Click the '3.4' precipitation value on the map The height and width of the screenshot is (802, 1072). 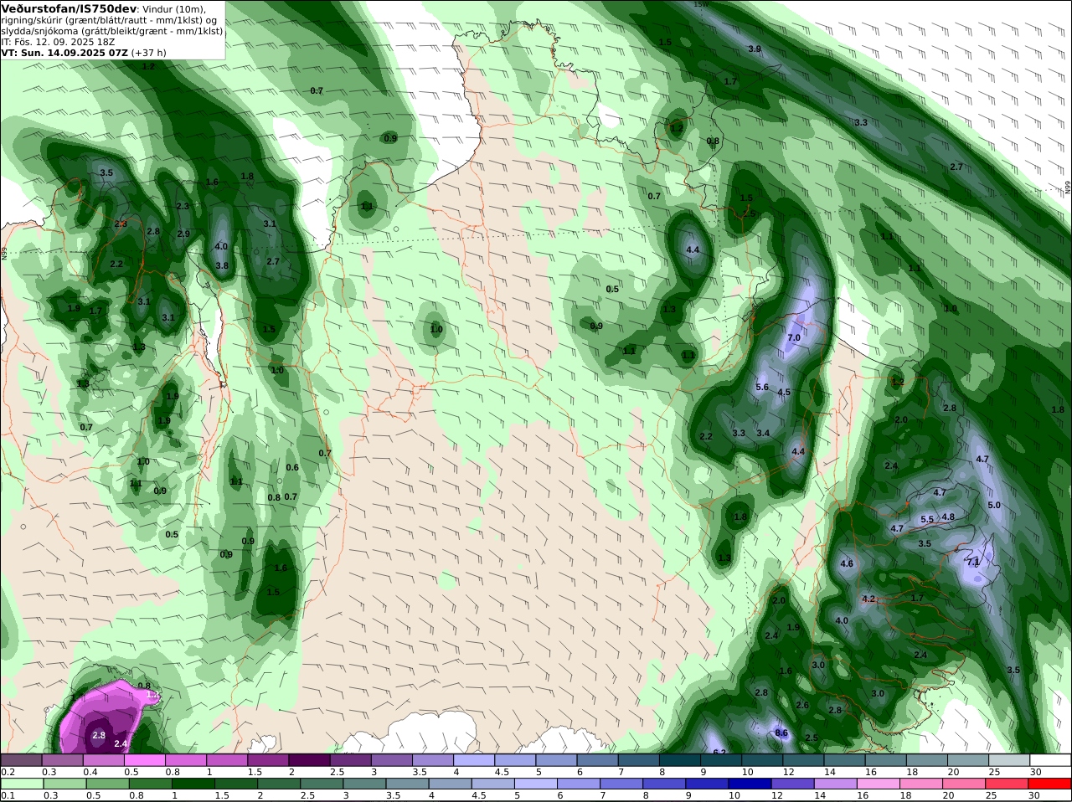(763, 433)
